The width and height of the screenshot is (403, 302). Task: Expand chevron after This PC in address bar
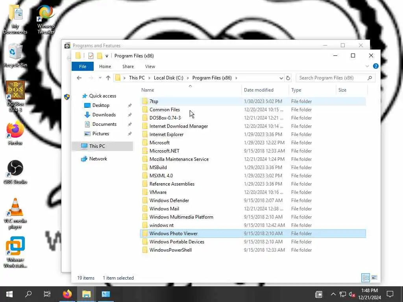click(149, 78)
